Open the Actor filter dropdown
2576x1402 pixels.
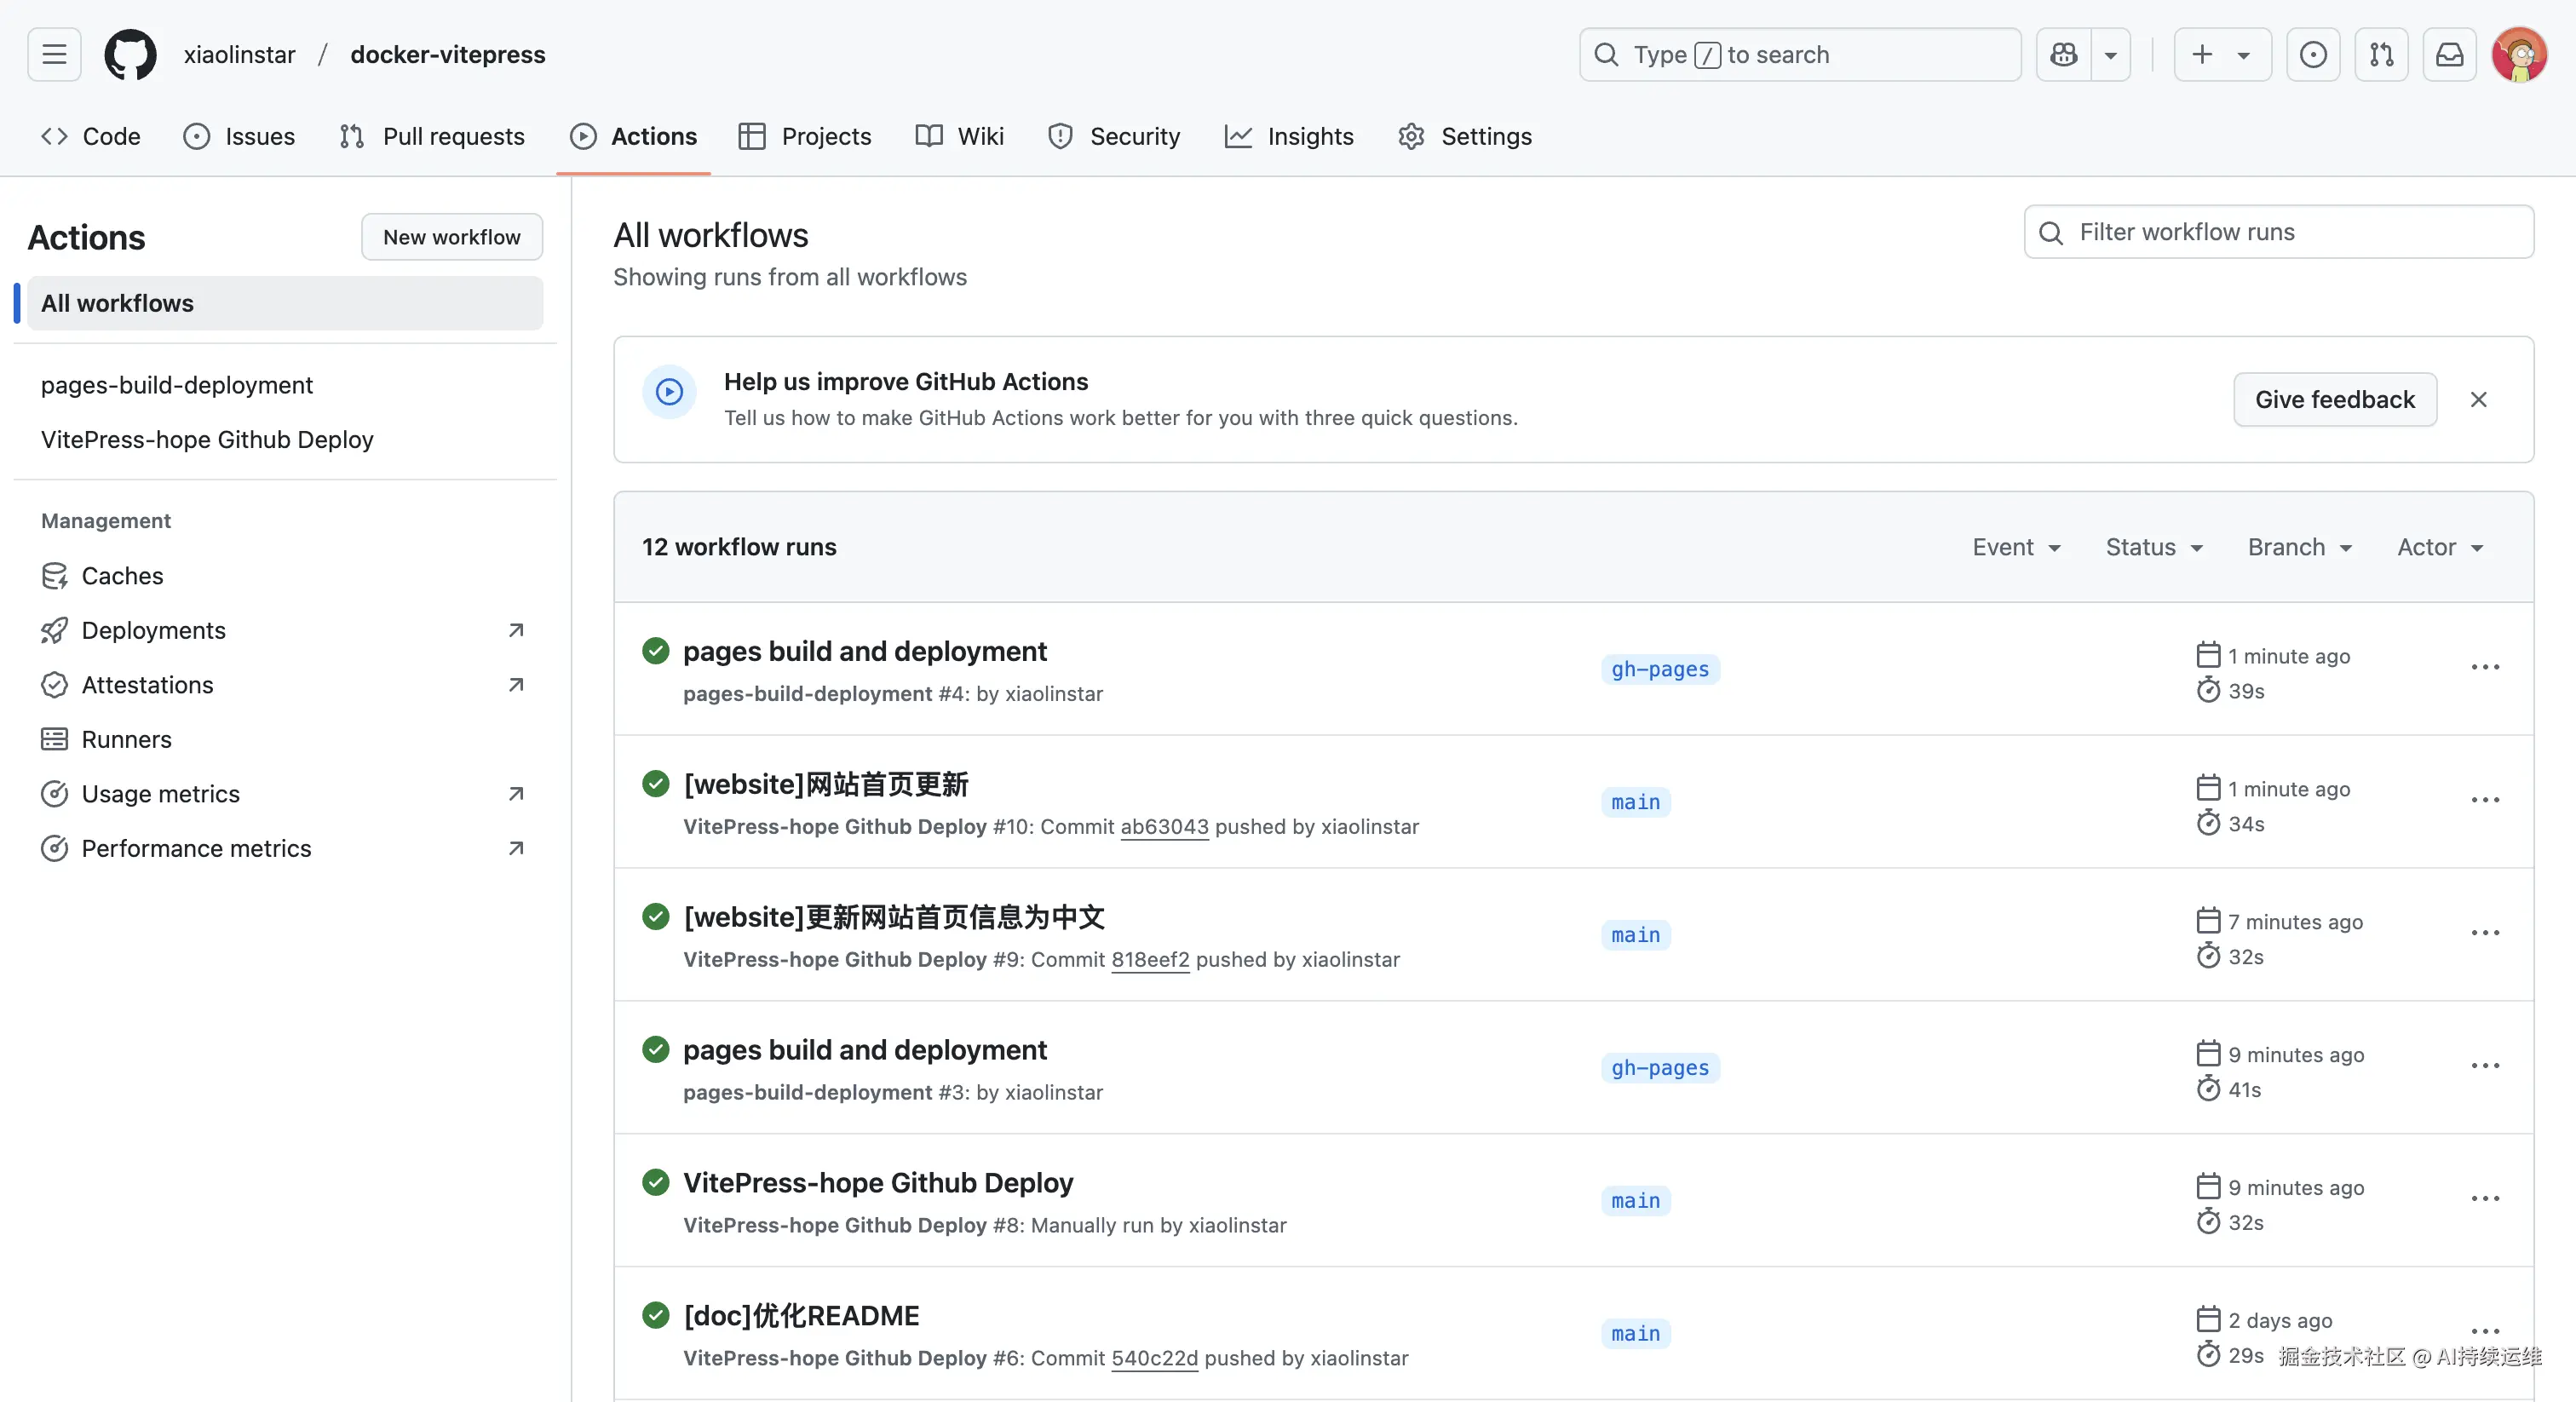coord(2439,546)
